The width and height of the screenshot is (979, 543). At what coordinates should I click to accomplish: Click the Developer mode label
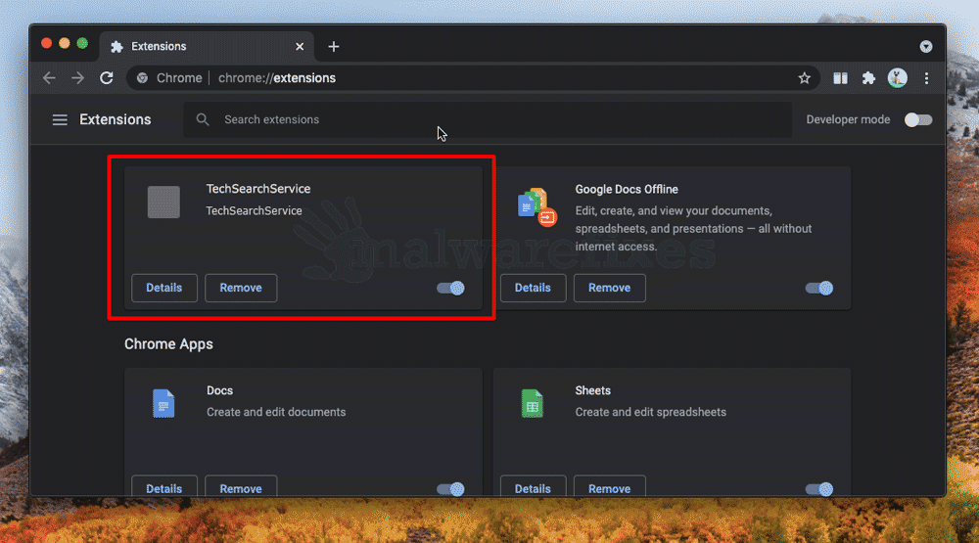click(x=848, y=119)
